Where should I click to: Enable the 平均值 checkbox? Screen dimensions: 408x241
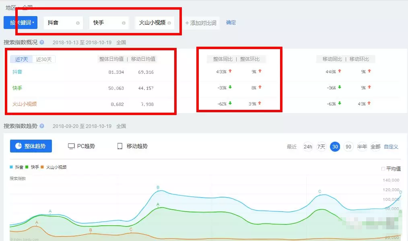tap(383, 169)
